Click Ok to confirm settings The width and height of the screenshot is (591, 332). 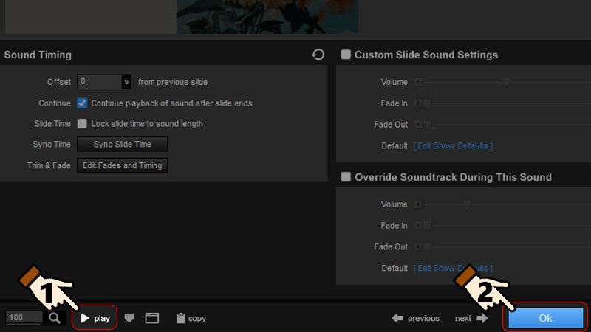(545, 318)
